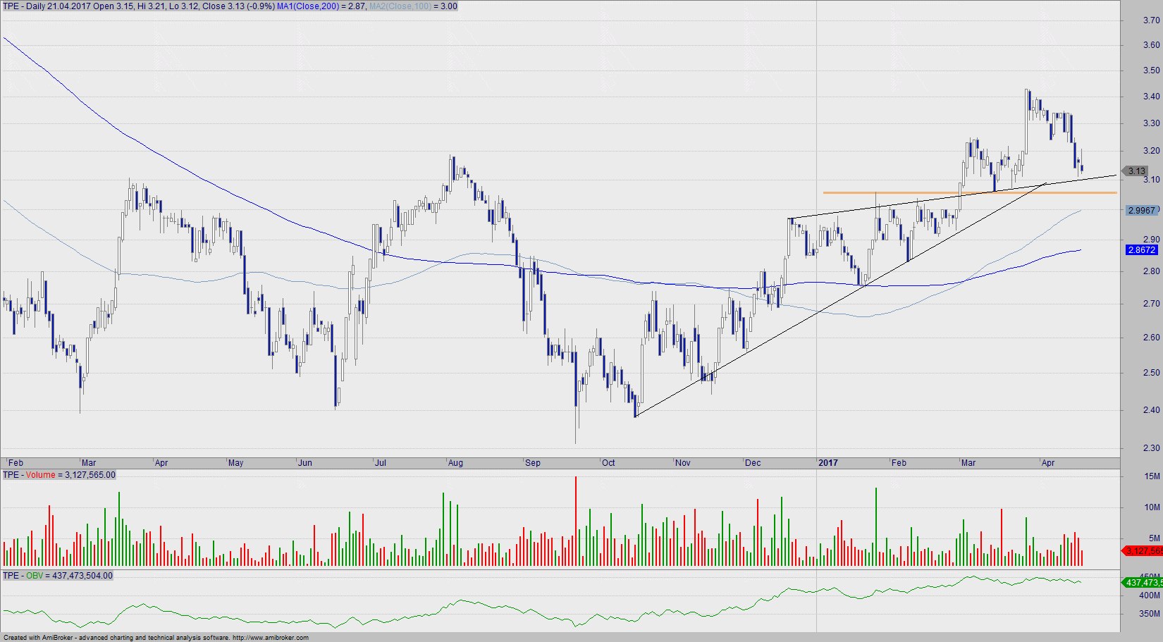1163x642 pixels.
Task: Click the 3.50 price level on axis
Action: click(1151, 70)
